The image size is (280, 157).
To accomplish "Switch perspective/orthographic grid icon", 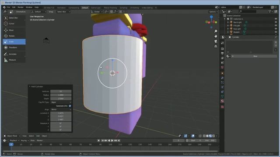I will (216, 46).
